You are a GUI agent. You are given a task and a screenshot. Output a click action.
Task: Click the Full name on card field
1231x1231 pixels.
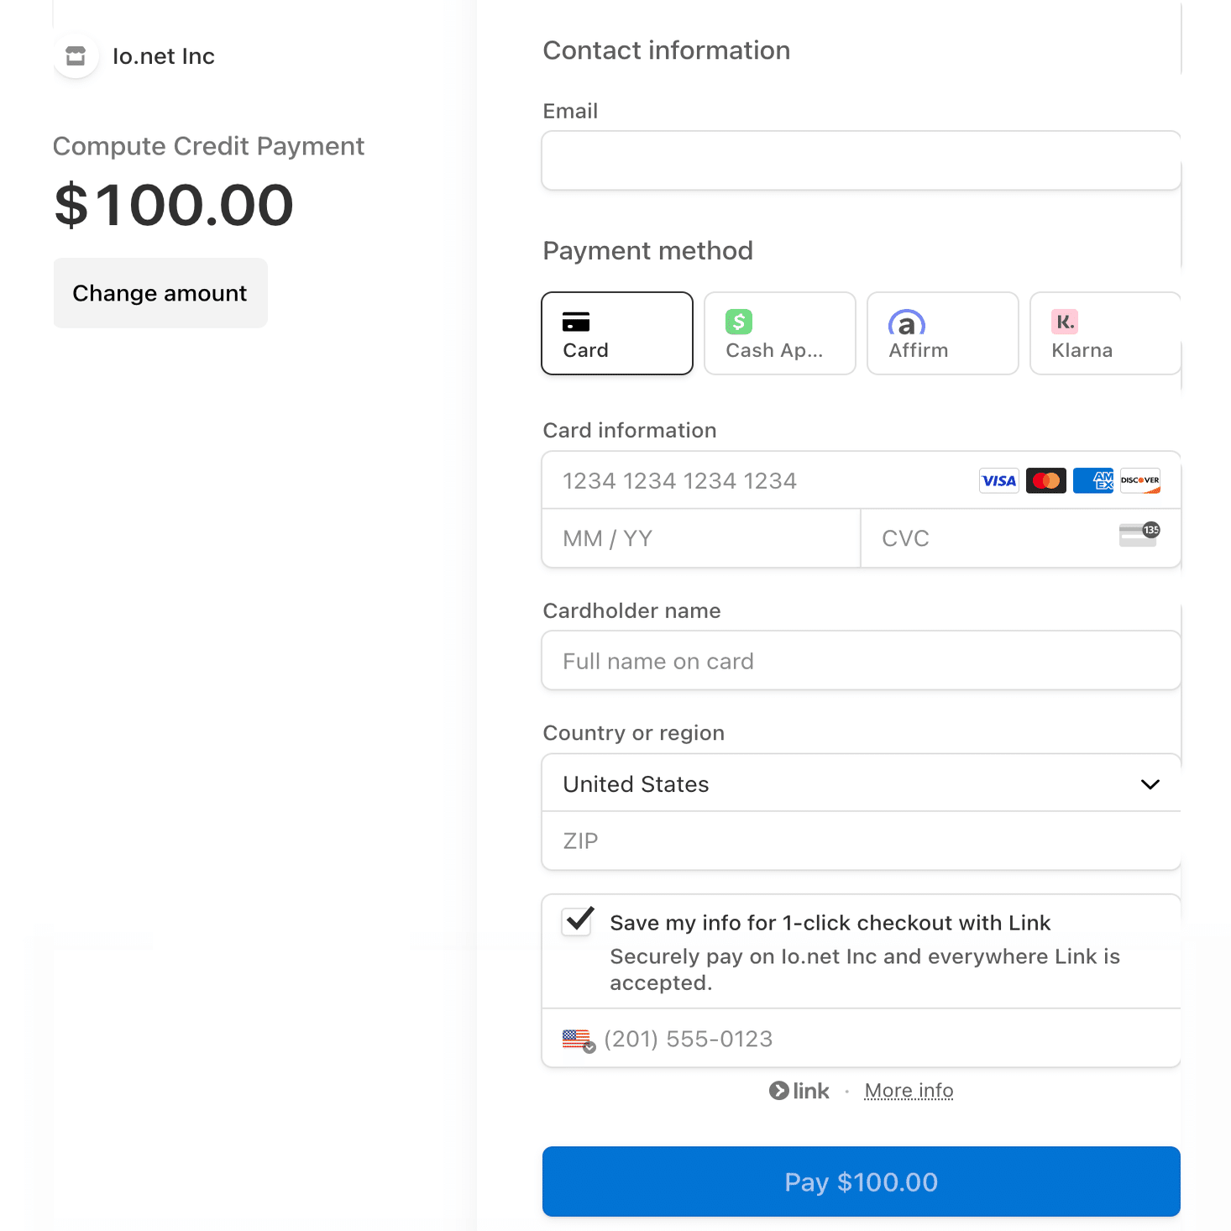[x=860, y=661]
